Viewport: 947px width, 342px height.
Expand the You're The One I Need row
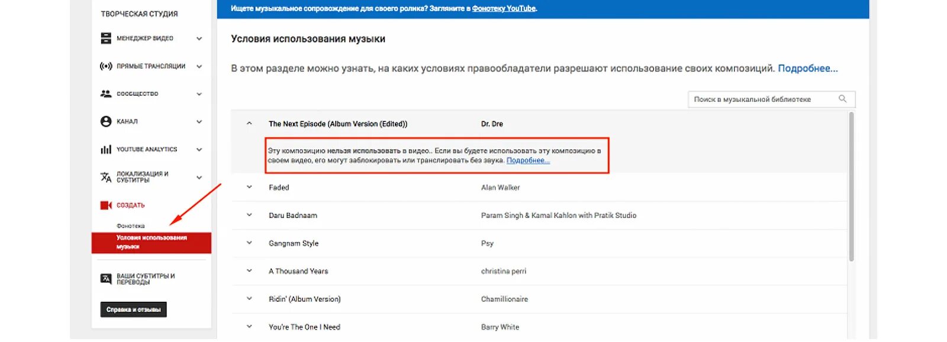click(x=249, y=326)
